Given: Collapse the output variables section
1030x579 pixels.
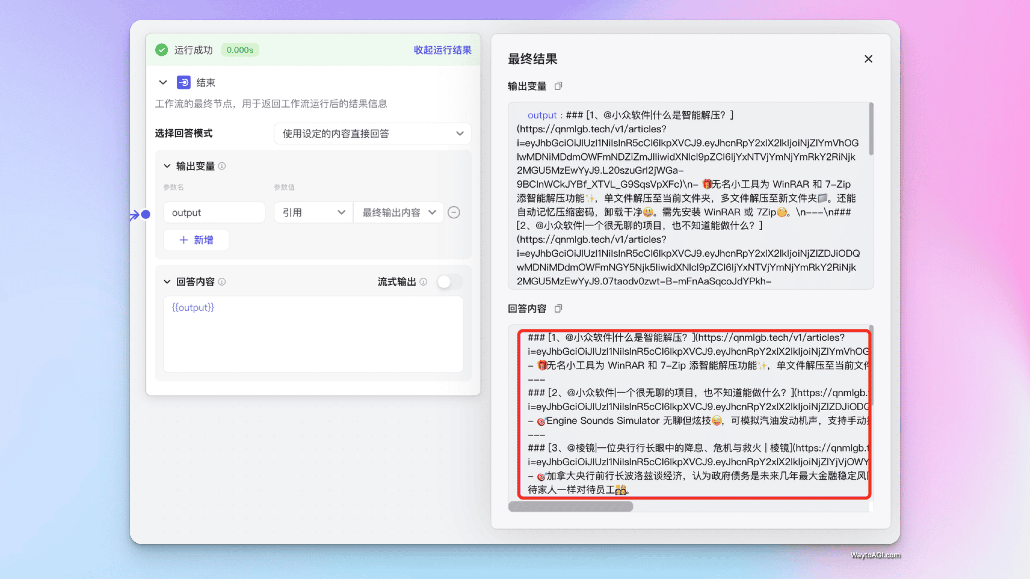Looking at the screenshot, I should pyautogui.click(x=167, y=166).
